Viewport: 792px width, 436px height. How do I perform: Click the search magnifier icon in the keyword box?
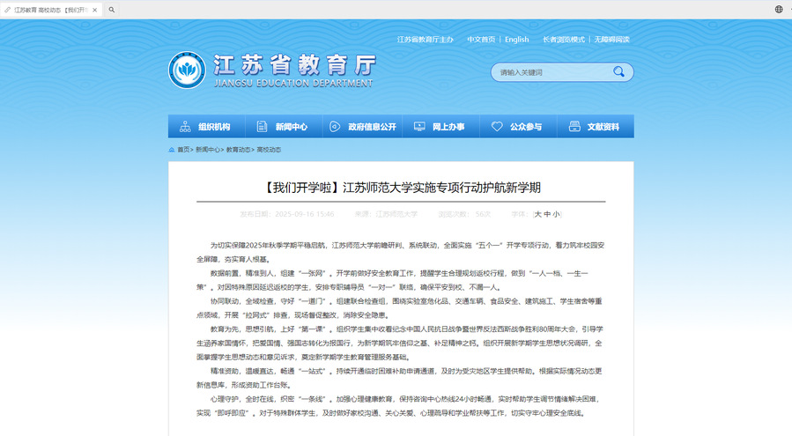[x=619, y=71]
